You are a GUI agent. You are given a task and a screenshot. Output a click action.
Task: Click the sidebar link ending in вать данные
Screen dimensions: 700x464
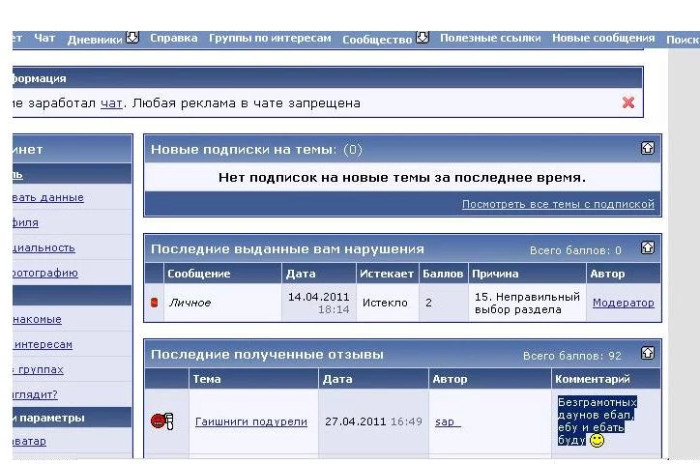(47, 197)
